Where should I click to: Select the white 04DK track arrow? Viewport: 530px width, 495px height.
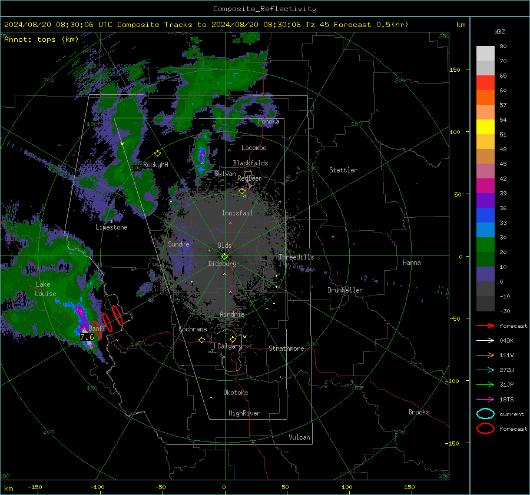pyautogui.click(x=485, y=341)
